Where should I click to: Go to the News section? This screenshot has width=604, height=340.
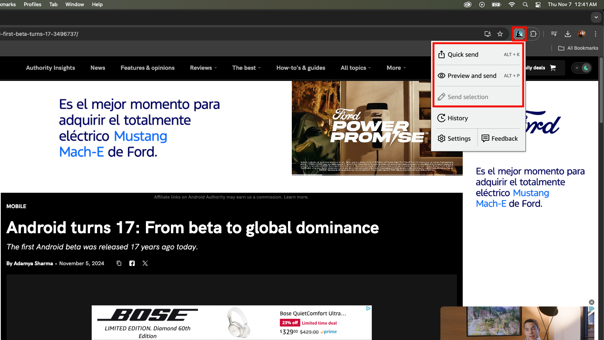[98, 68]
